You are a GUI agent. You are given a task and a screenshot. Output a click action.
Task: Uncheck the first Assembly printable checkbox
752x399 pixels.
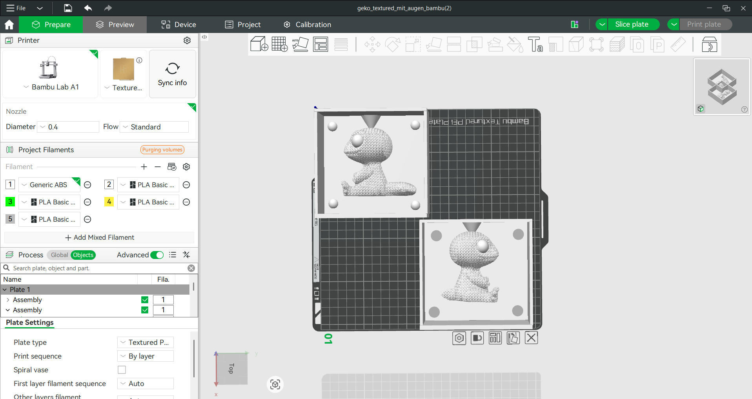point(145,300)
